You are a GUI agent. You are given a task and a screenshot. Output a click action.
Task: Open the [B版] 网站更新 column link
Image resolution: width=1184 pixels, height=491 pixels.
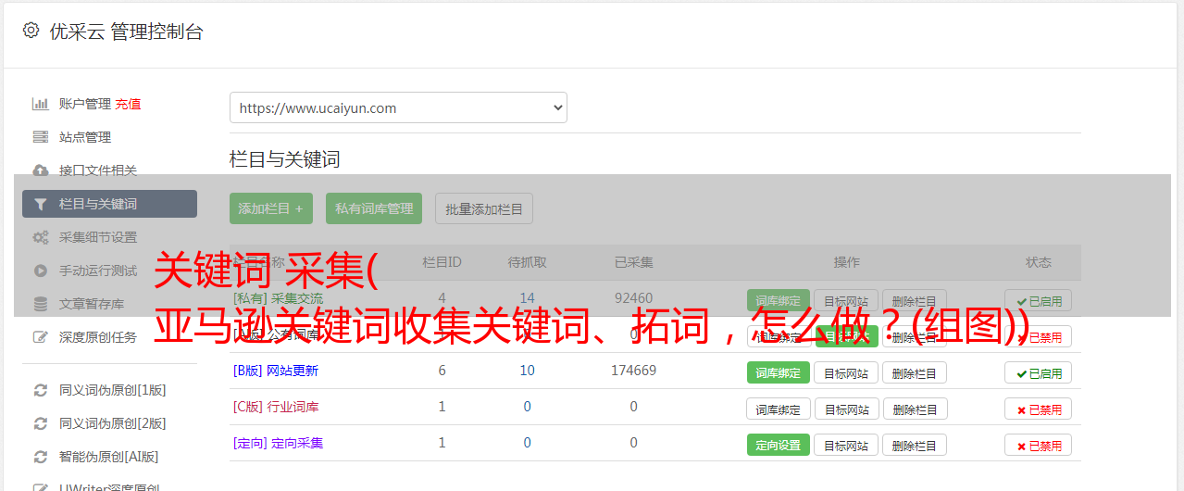[x=276, y=371]
